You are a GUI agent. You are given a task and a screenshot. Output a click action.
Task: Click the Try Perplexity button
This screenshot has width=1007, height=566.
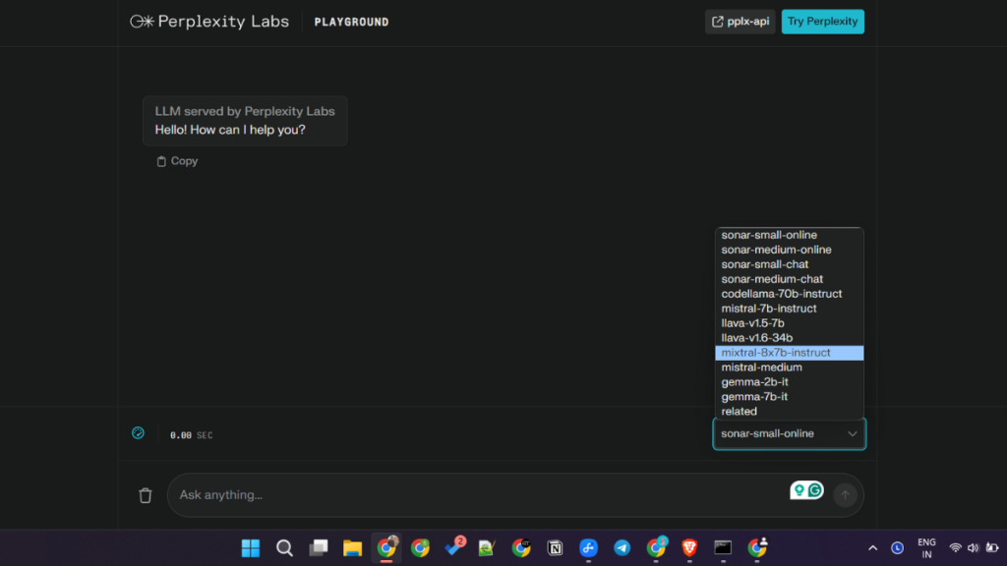pyautogui.click(x=822, y=22)
